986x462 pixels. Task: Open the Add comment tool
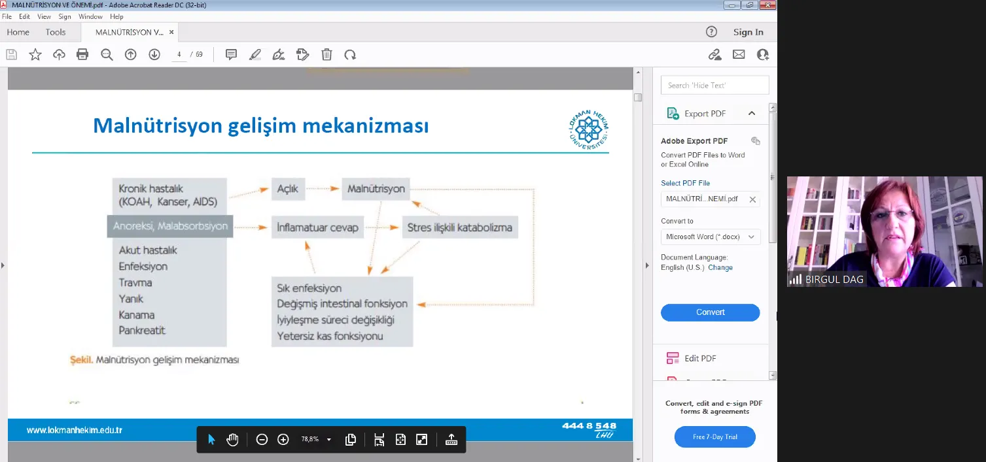tap(231, 55)
